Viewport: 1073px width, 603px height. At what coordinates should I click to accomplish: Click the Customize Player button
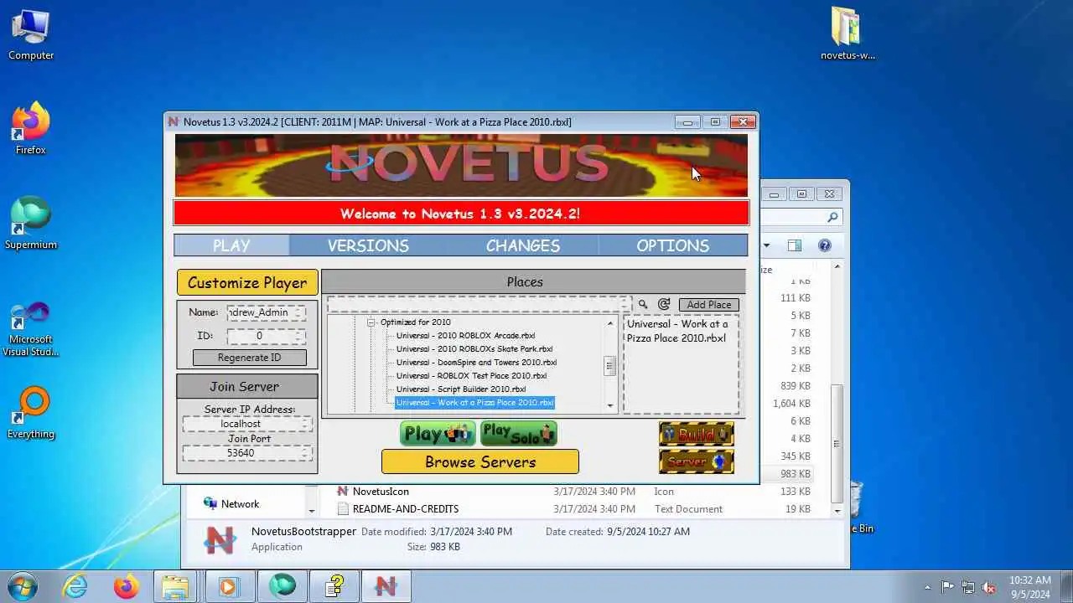coord(247,282)
